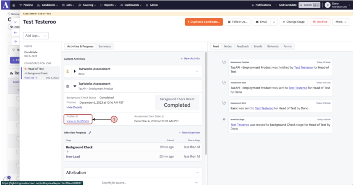
Task: Open options menu for TazWorks Basic assessment
Action: [197, 71]
